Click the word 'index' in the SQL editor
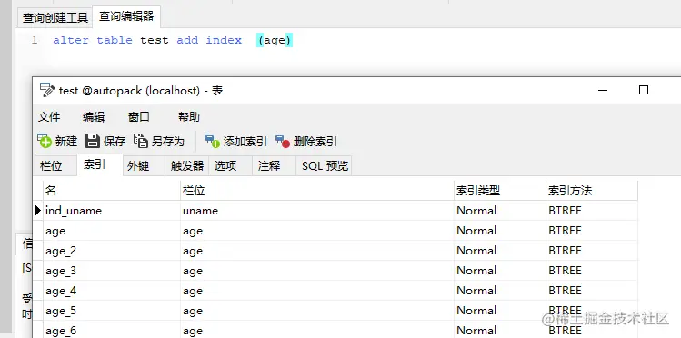Image resolution: width=681 pixels, height=338 pixels. click(224, 40)
